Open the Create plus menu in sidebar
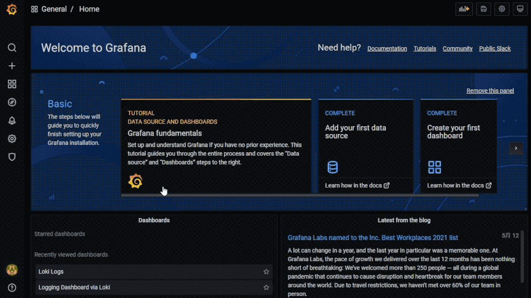Viewport: 531px width, 298px height. coord(12,66)
